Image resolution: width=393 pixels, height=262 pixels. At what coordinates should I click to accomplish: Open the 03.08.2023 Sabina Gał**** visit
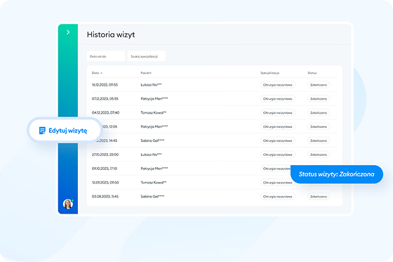pyautogui.click(x=214, y=197)
